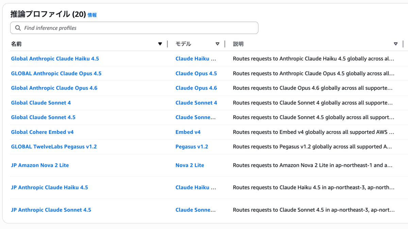This screenshot has width=408, height=229.
Task: Select description mentioning Embed v4 globally
Action: pyautogui.click(x=313, y=132)
